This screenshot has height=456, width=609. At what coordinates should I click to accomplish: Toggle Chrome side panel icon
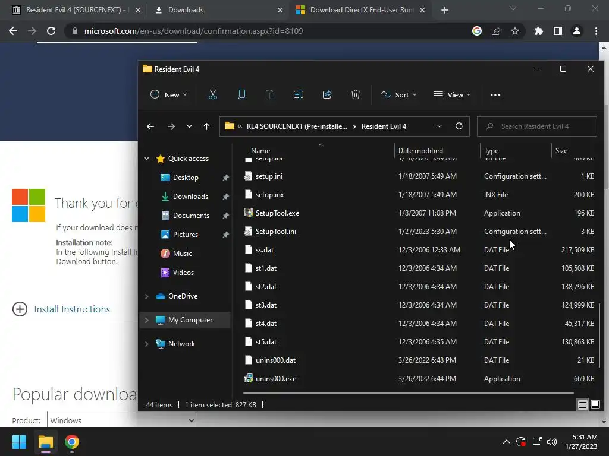pyautogui.click(x=558, y=31)
